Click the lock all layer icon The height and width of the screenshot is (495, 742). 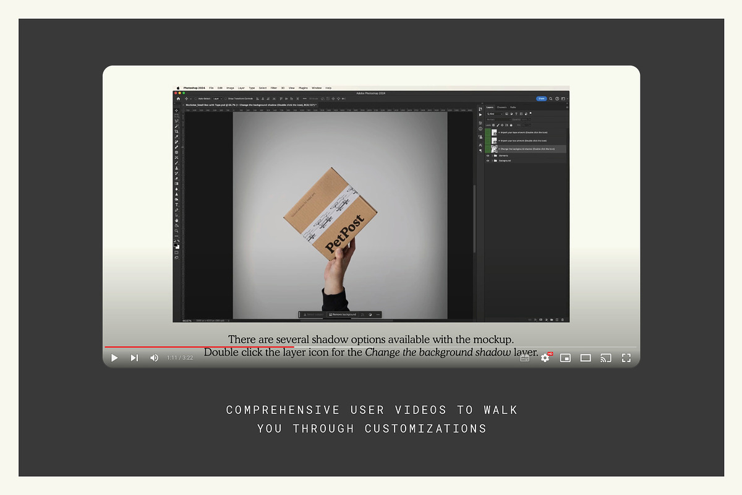click(x=511, y=125)
